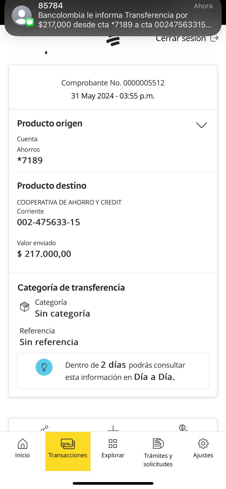
Task: Tap the Sin categoría package icon
Action: tap(24, 306)
